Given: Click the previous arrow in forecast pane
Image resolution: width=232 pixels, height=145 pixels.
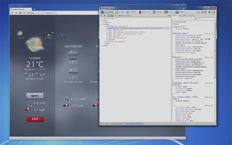Looking at the screenshot, I should 62,36.
